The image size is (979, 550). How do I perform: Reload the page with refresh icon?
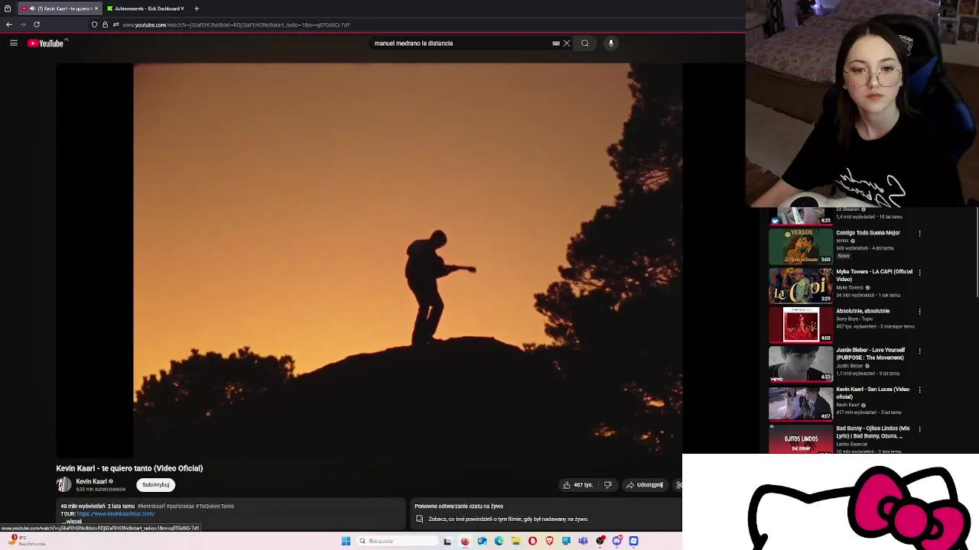click(37, 24)
